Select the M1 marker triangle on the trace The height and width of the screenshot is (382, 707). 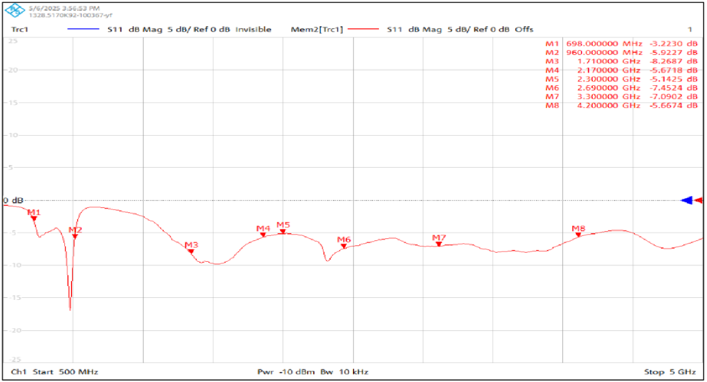pyautogui.click(x=34, y=218)
